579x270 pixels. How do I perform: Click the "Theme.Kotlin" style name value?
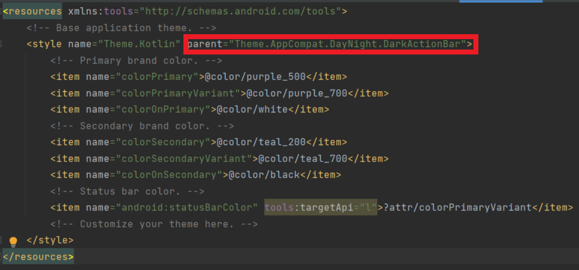tap(140, 44)
